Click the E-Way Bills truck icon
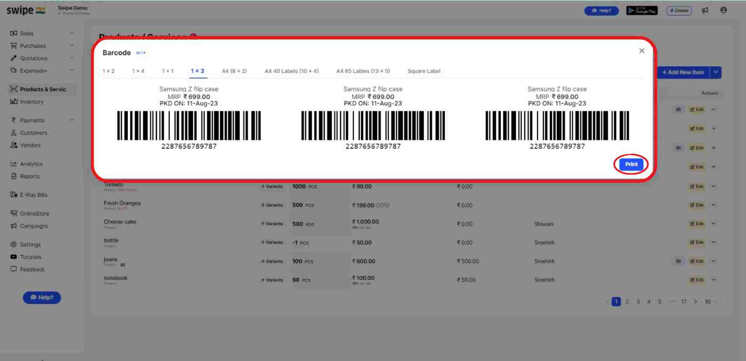 tap(14, 195)
